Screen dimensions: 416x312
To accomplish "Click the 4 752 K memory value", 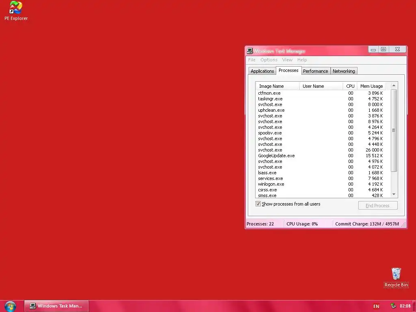I will [375, 99].
